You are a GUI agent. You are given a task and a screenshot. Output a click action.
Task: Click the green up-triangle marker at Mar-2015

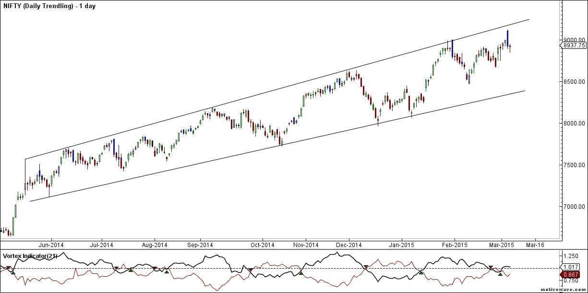[501, 274]
